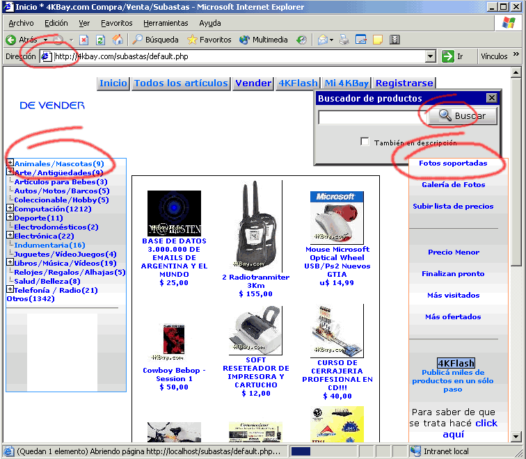Click the product search text field
Viewport: 526px width, 459px height.
point(372,118)
